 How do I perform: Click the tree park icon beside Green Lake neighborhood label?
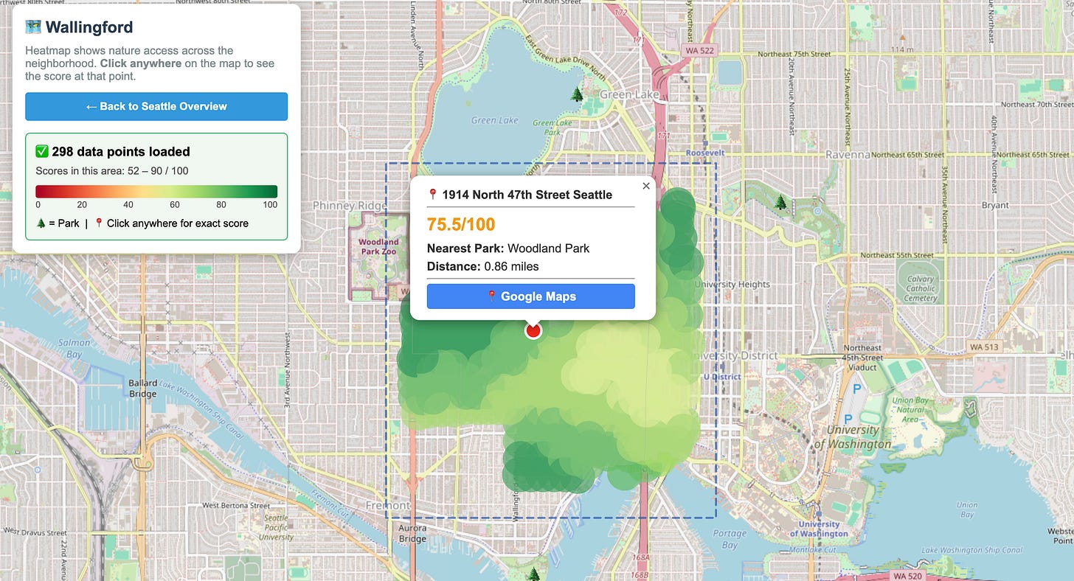[x=577, y=94]
